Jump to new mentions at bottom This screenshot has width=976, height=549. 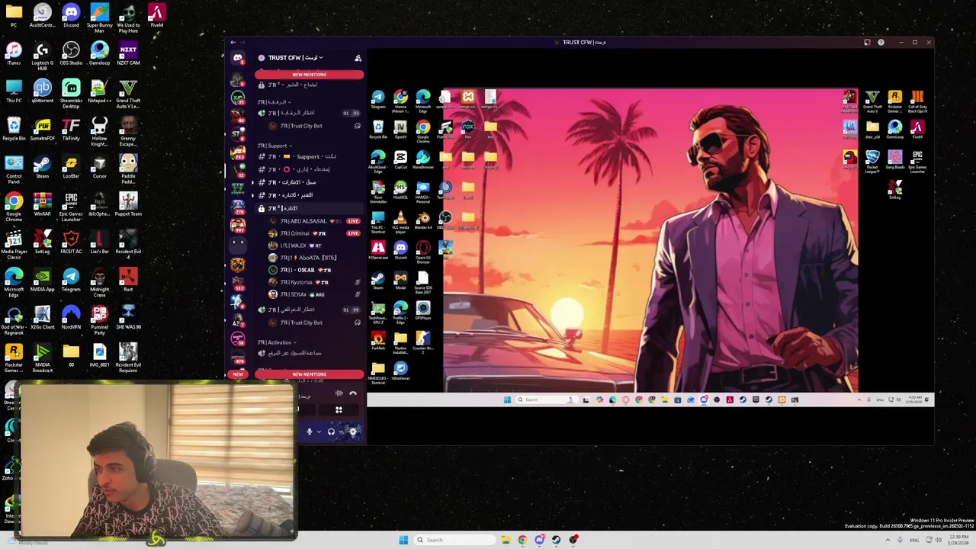(x=309, y=374)
